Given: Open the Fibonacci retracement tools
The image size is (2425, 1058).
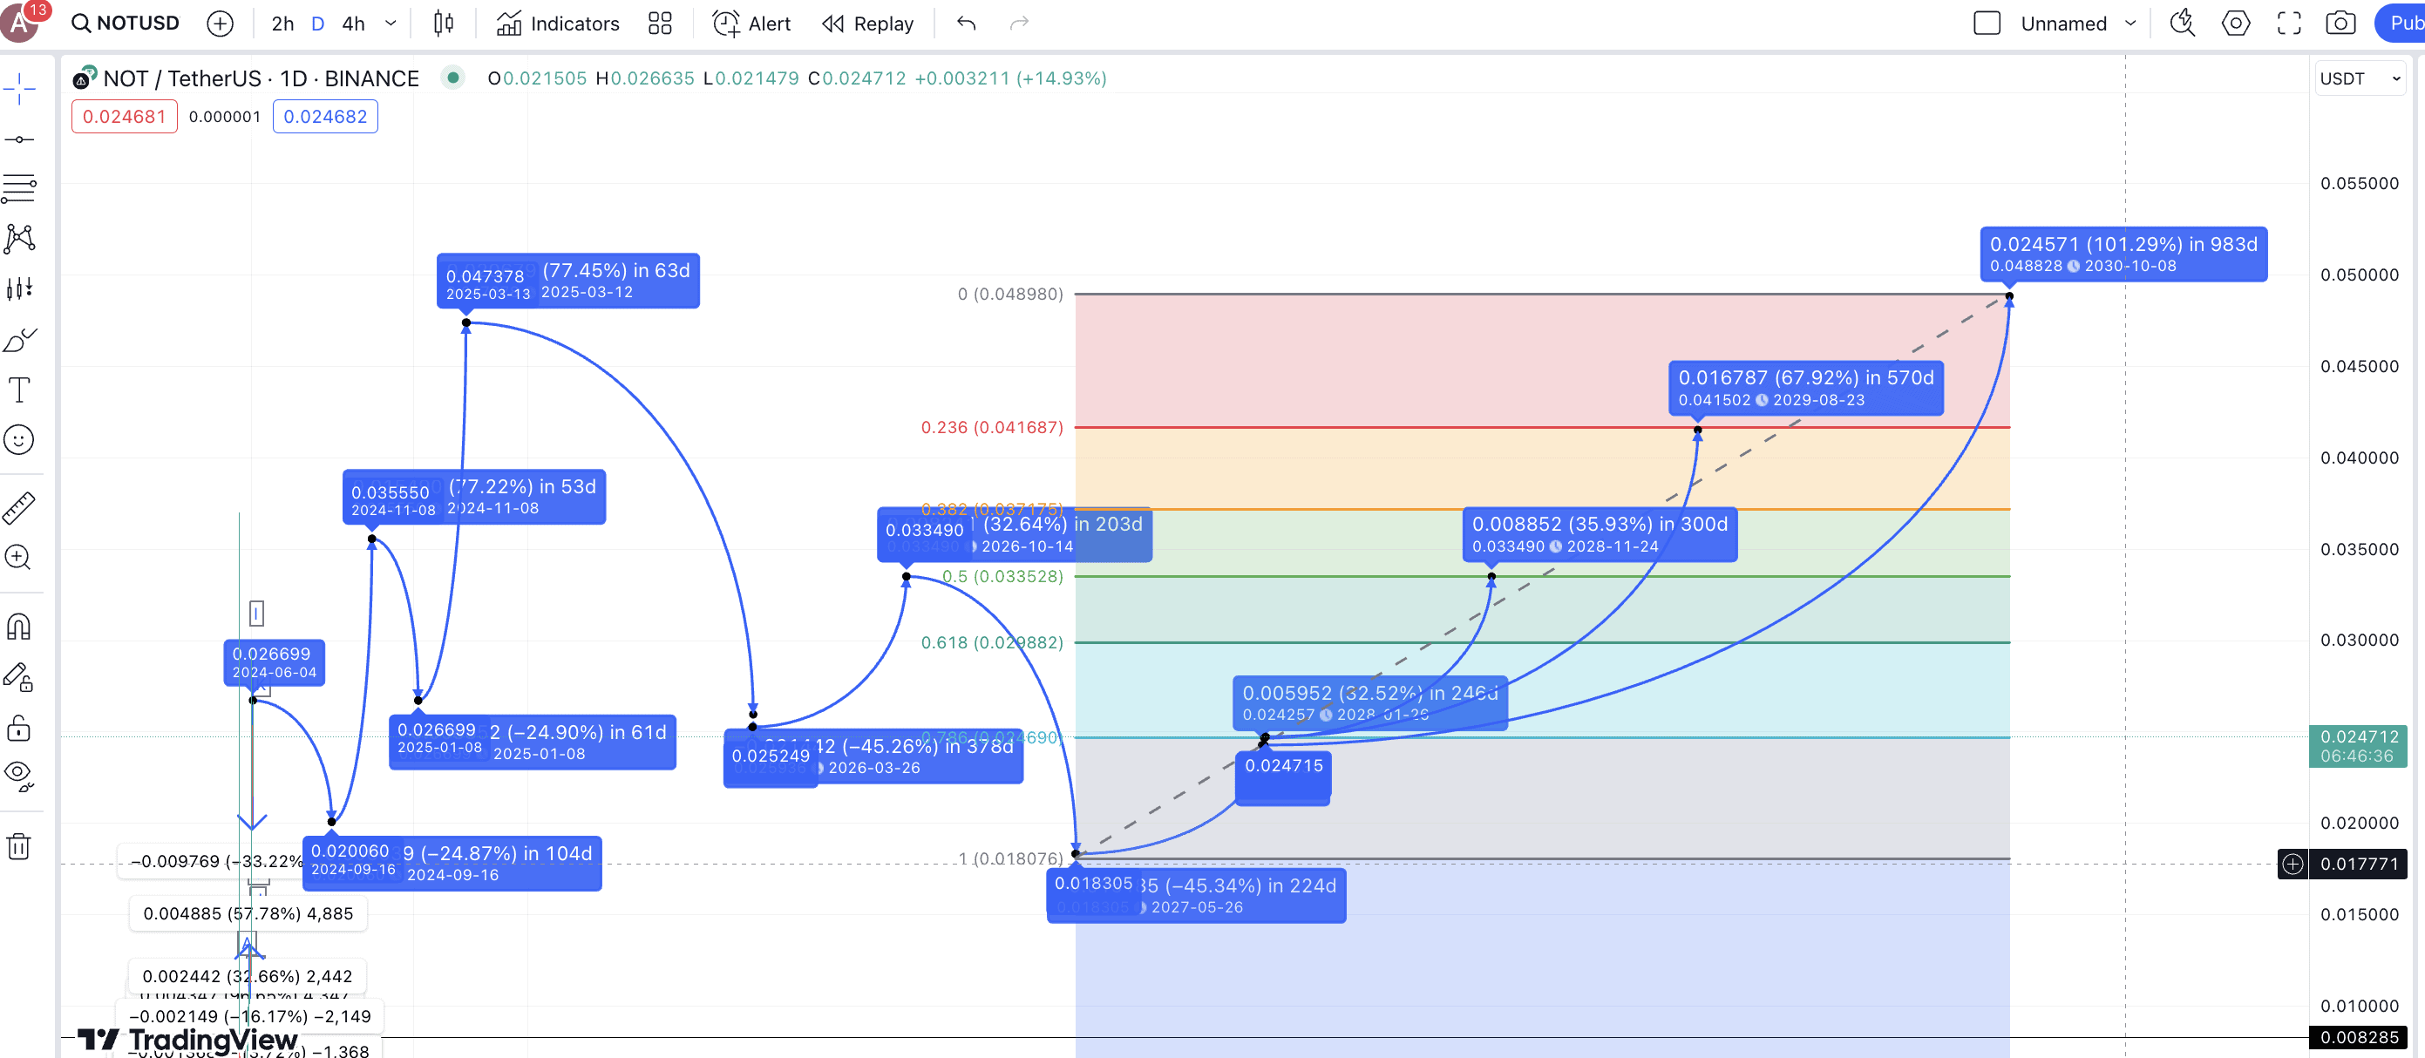Looking at the screenshot, I should tap(19, 188).
